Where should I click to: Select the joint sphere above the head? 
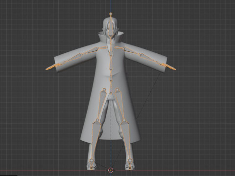(111, 14)
